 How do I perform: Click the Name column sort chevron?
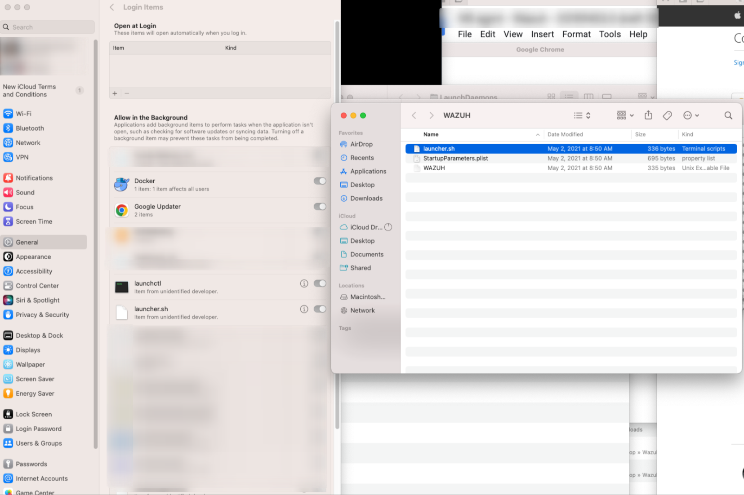(x=538, y=134)
